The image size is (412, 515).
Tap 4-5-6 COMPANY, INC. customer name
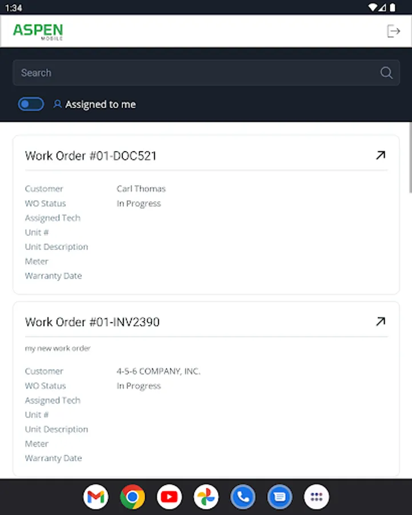tap(158, 371)
